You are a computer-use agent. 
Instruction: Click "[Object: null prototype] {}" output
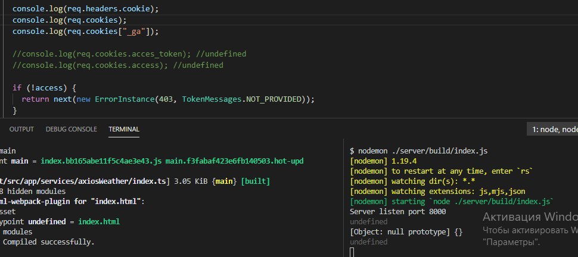pos(406,232)
